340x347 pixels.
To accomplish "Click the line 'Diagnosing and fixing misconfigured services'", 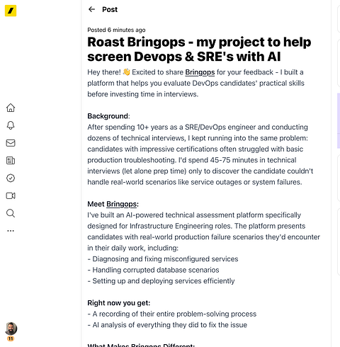I will tap(163, 259).
